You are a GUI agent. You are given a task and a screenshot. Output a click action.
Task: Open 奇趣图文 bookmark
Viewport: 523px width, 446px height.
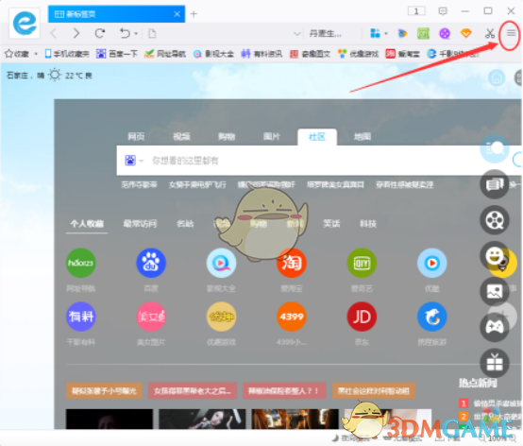pyautogui.click(x=310, y=54)
